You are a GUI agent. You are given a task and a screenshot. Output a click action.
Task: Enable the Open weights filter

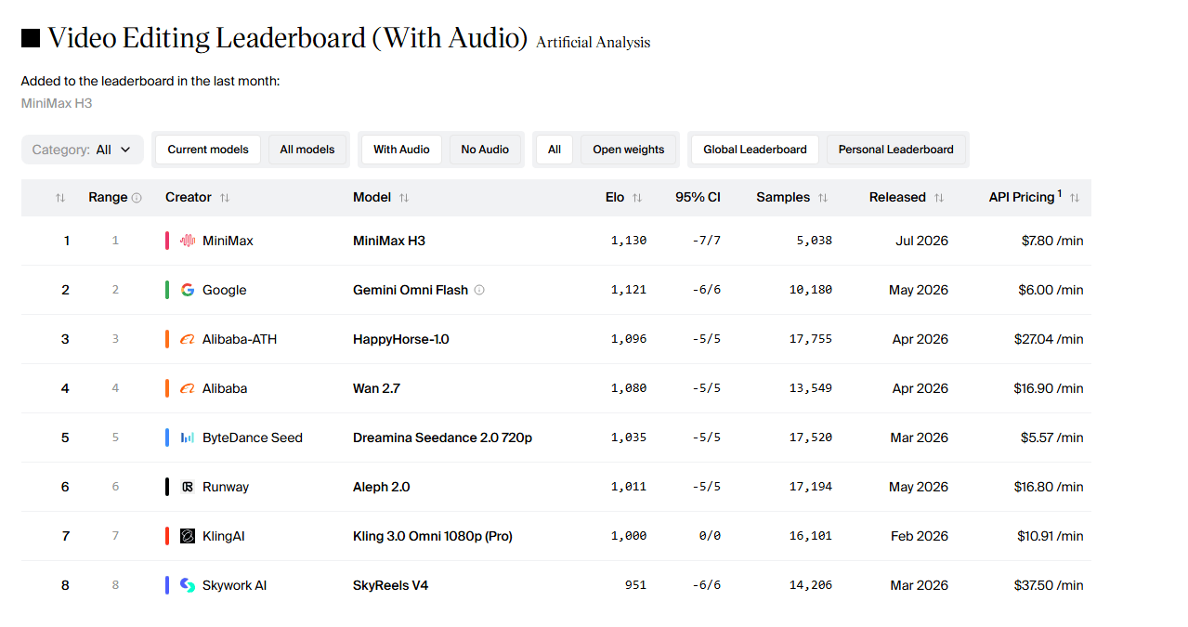629,150
